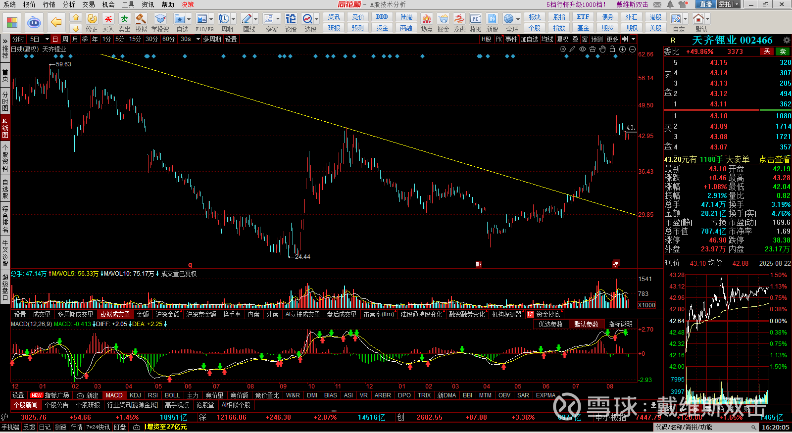The width and height of the screenshot is (792, 433).
Task: Click the chart zoom-in plus icon
Action: (622, 49)
